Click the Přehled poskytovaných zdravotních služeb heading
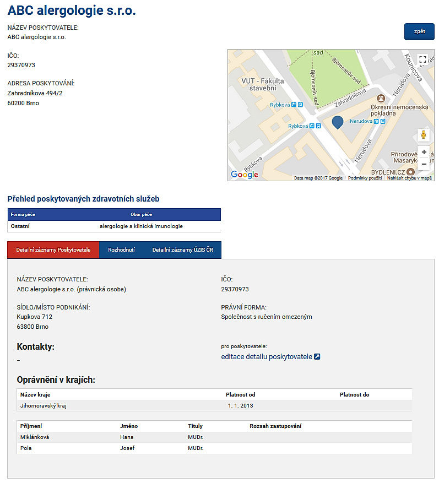Image resolution: width=439 pixels, height=483 pixels. point(83,199)
